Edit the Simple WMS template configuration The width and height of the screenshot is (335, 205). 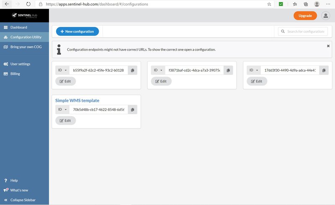tap(65, 120)
